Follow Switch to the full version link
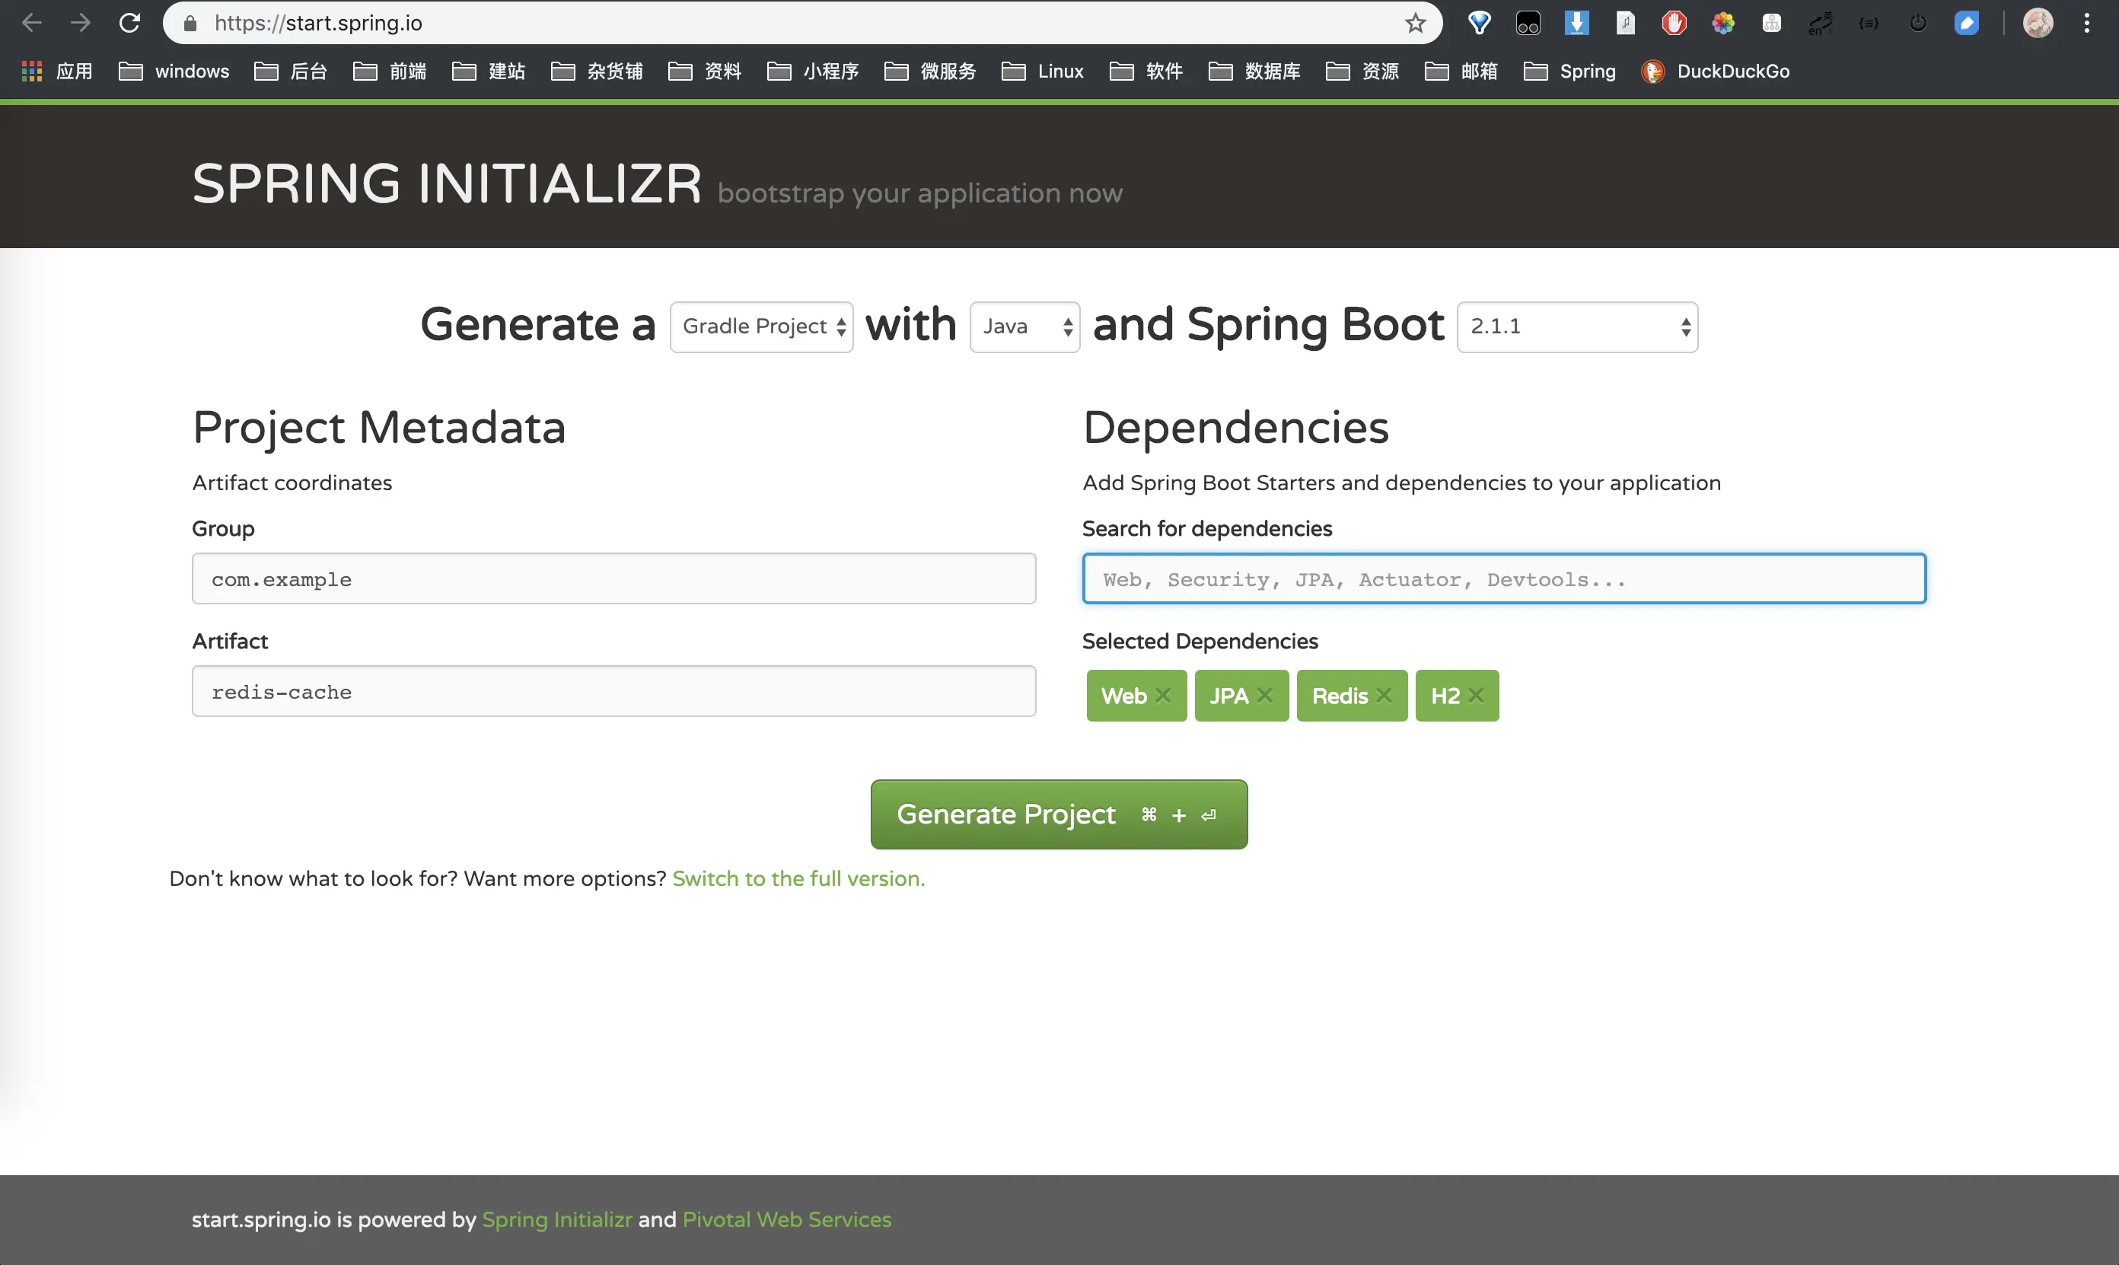This screenshot has width=2119, height=1265. pos(798,878)
